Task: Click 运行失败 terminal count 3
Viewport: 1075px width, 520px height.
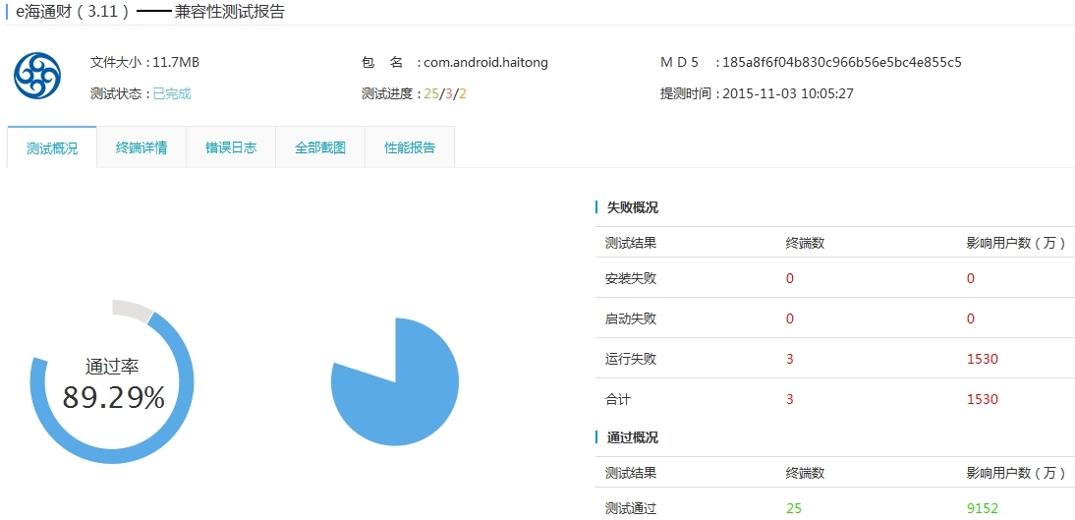Action: click(x=789, y=359)
